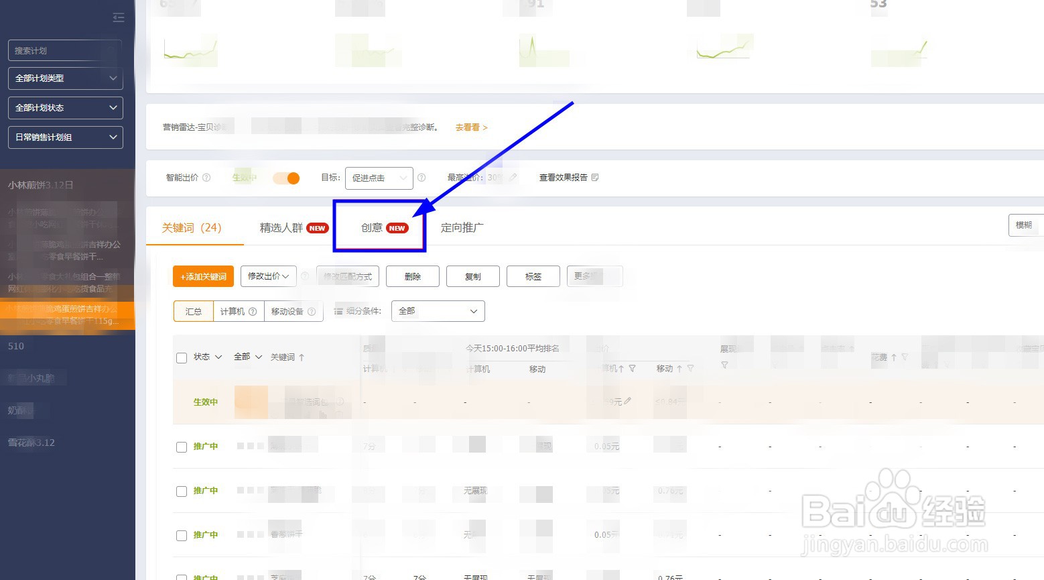Image resolution: width=1044 pixels, height=580 pixels.
Task: Click the 删除 button
Action: pyautogui.click(x=413, y=276)
